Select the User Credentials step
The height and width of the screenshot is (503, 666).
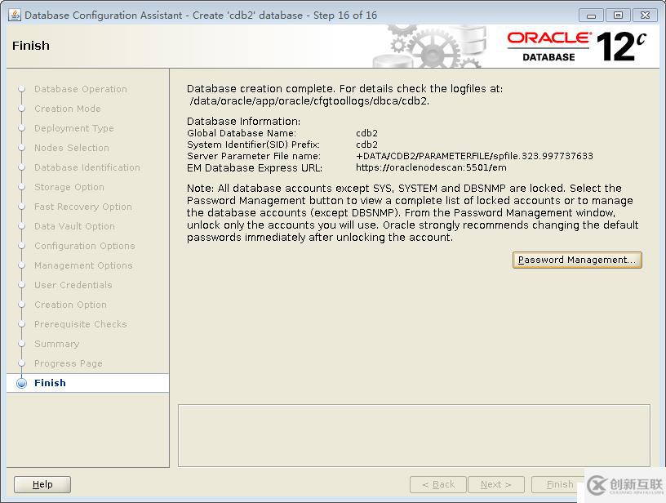click(x=73, y=285)
